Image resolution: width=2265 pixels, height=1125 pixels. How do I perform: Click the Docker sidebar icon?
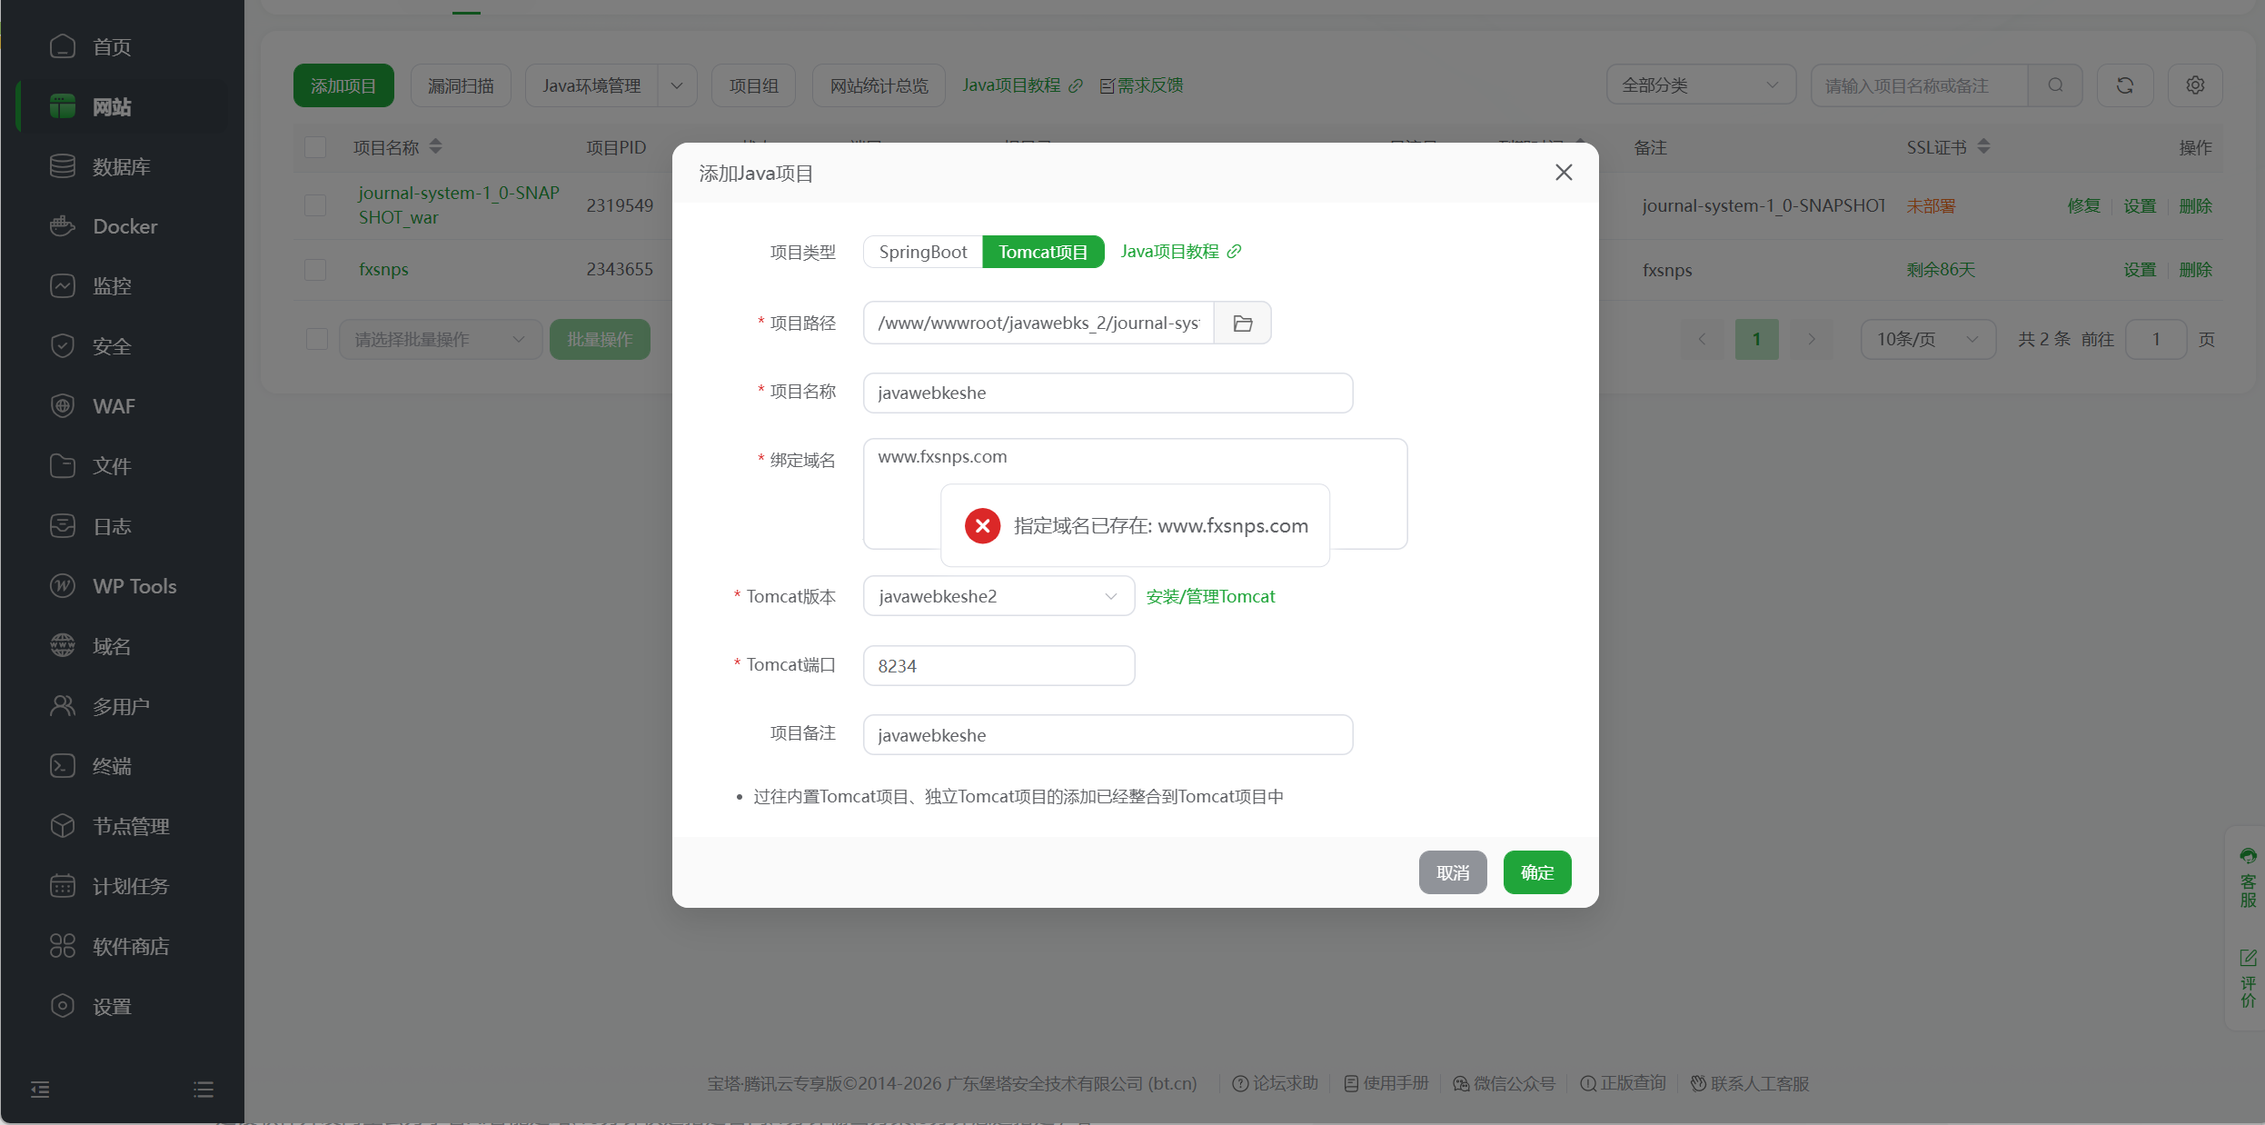tap(63, 226)
